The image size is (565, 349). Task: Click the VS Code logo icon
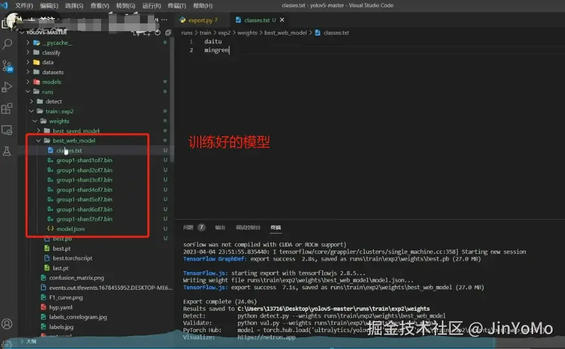[4, 5]
